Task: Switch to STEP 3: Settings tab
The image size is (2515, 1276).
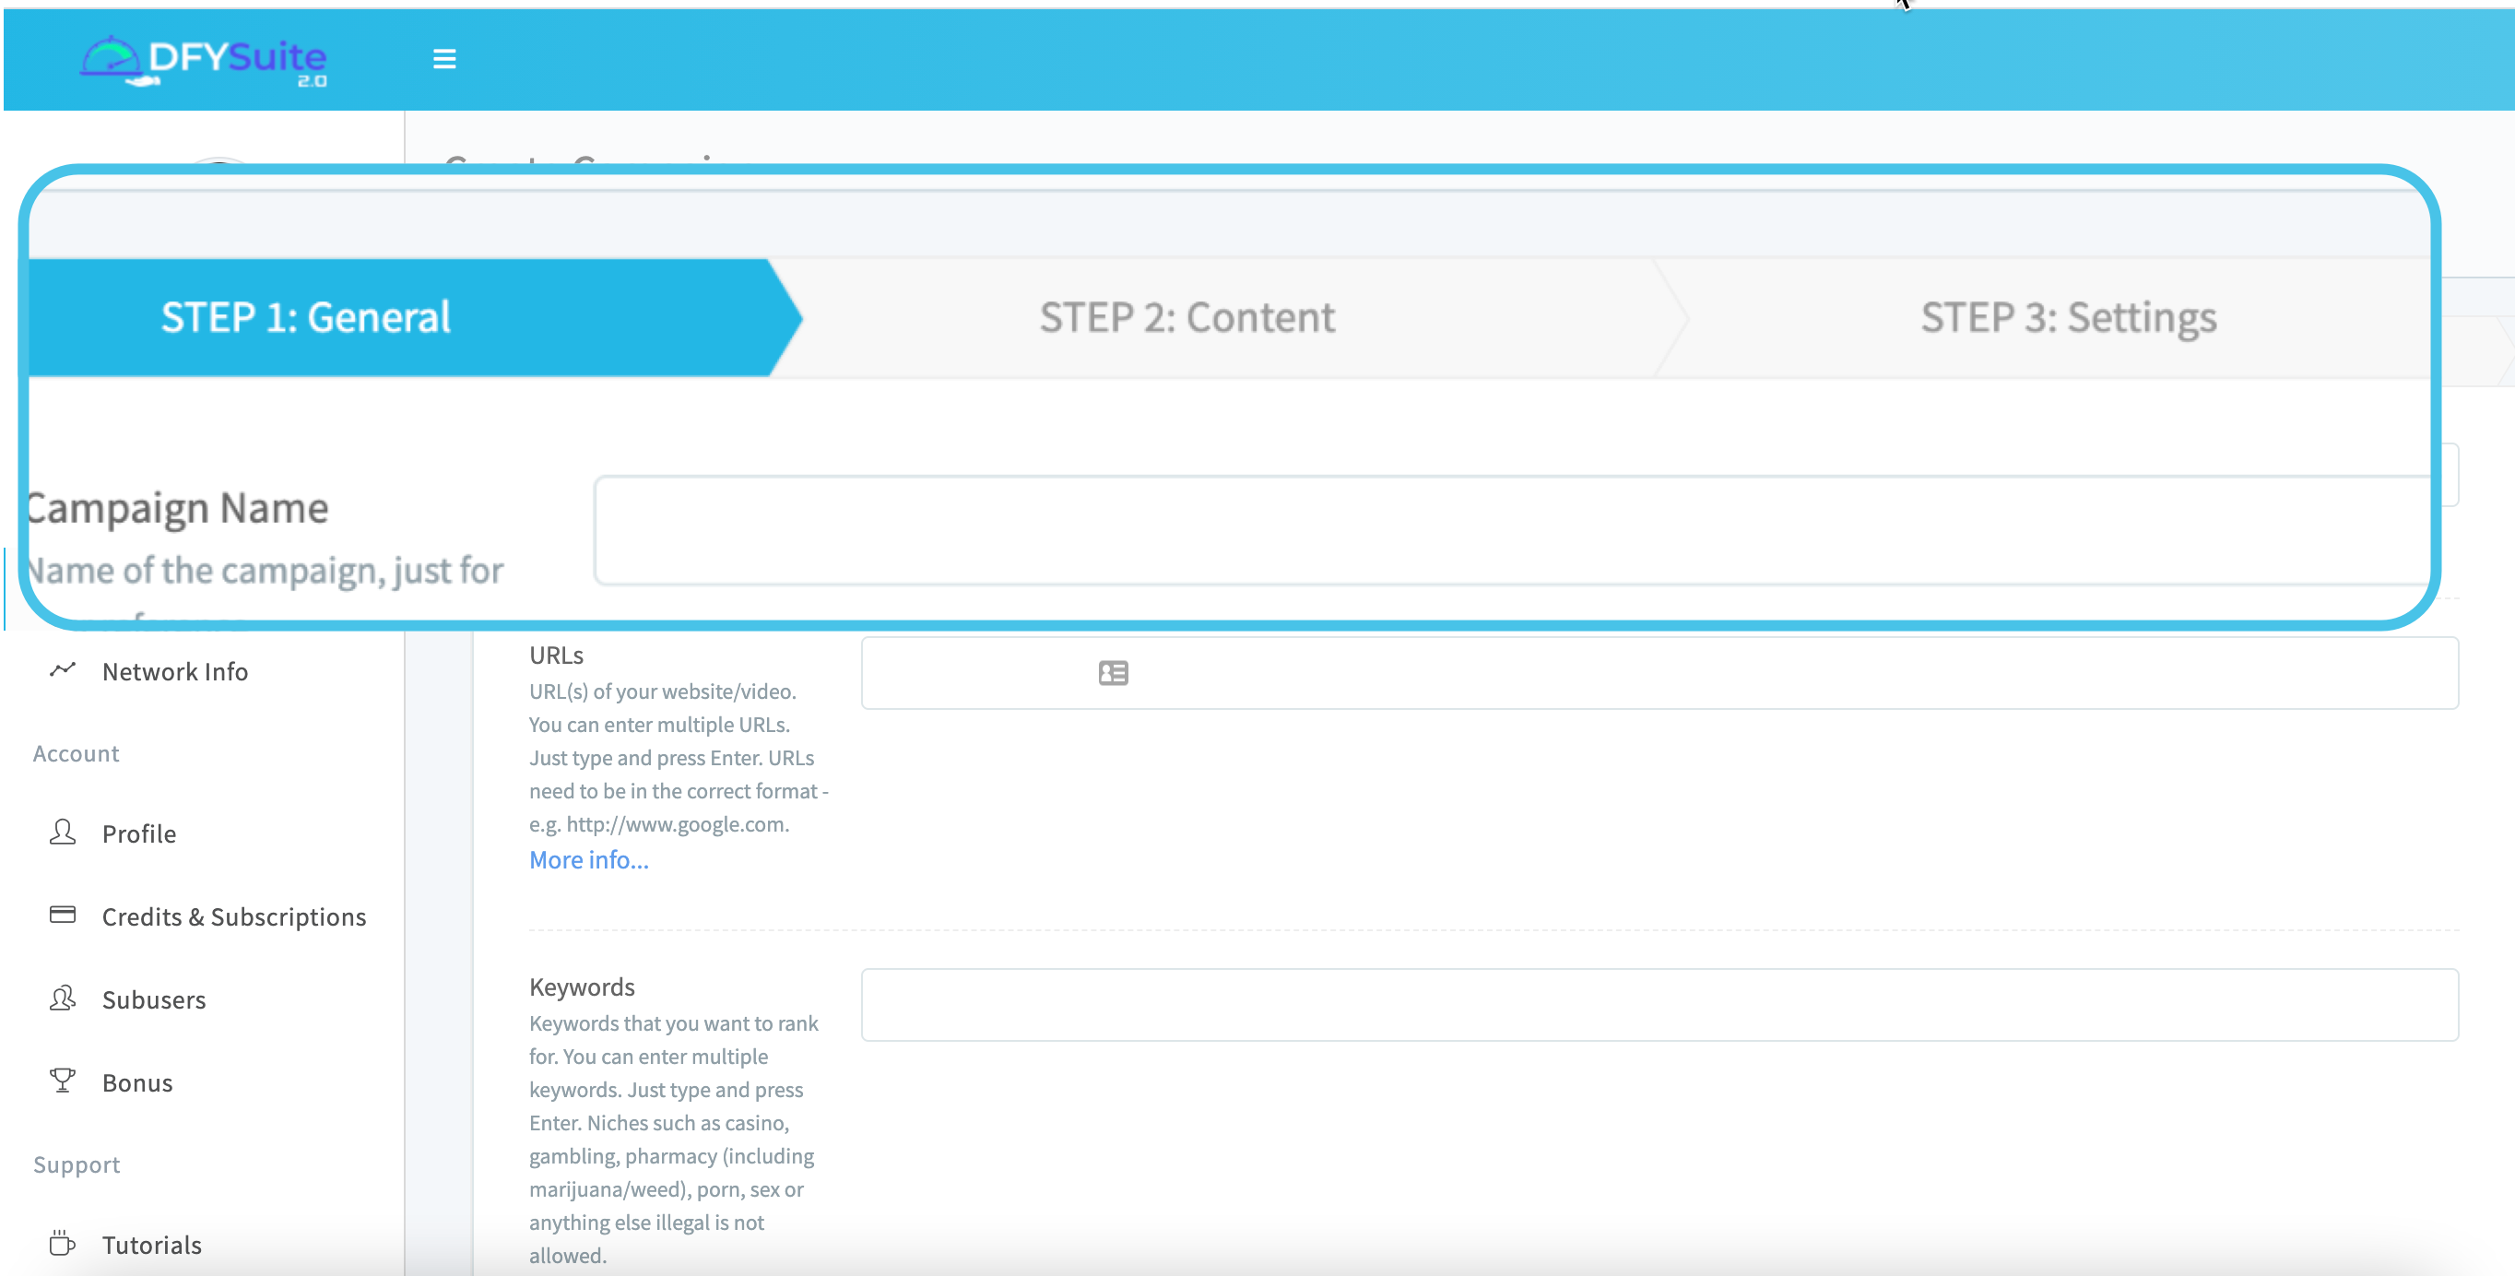Action: pyautogui.click(x=2068, y=317)
